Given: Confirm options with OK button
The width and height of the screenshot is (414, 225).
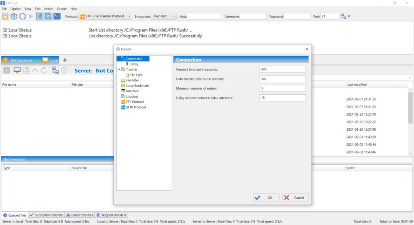Looking at the screenshot, I should pyautogui.click(x=266, y=197).
